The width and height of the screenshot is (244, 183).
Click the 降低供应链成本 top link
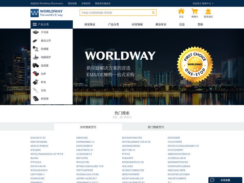click(x=103, y=3)
